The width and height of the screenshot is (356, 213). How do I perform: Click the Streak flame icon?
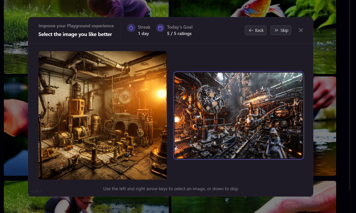tap(131, 28)
